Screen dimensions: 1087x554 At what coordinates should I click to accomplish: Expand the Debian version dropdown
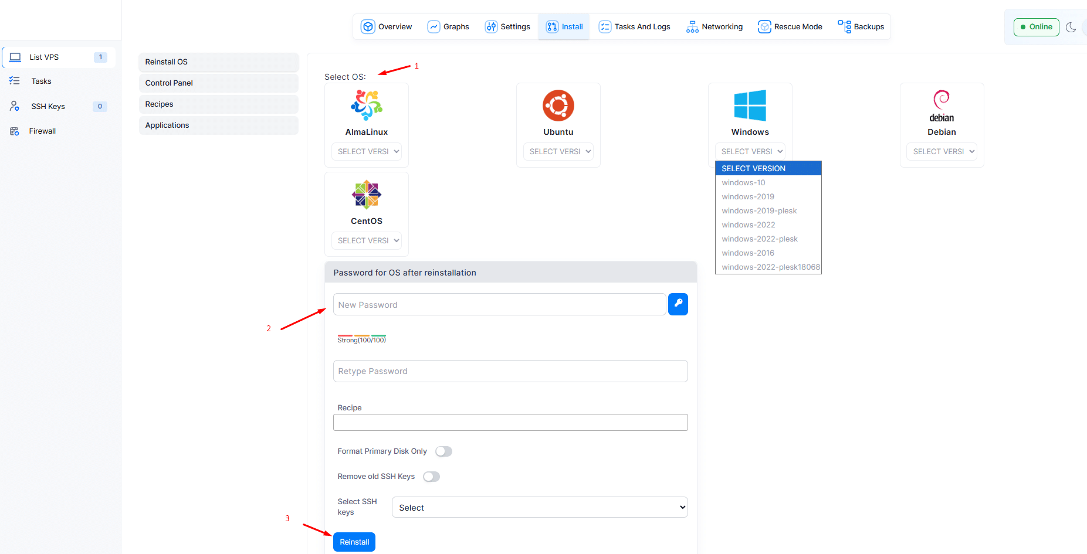[x=942, y=151]
